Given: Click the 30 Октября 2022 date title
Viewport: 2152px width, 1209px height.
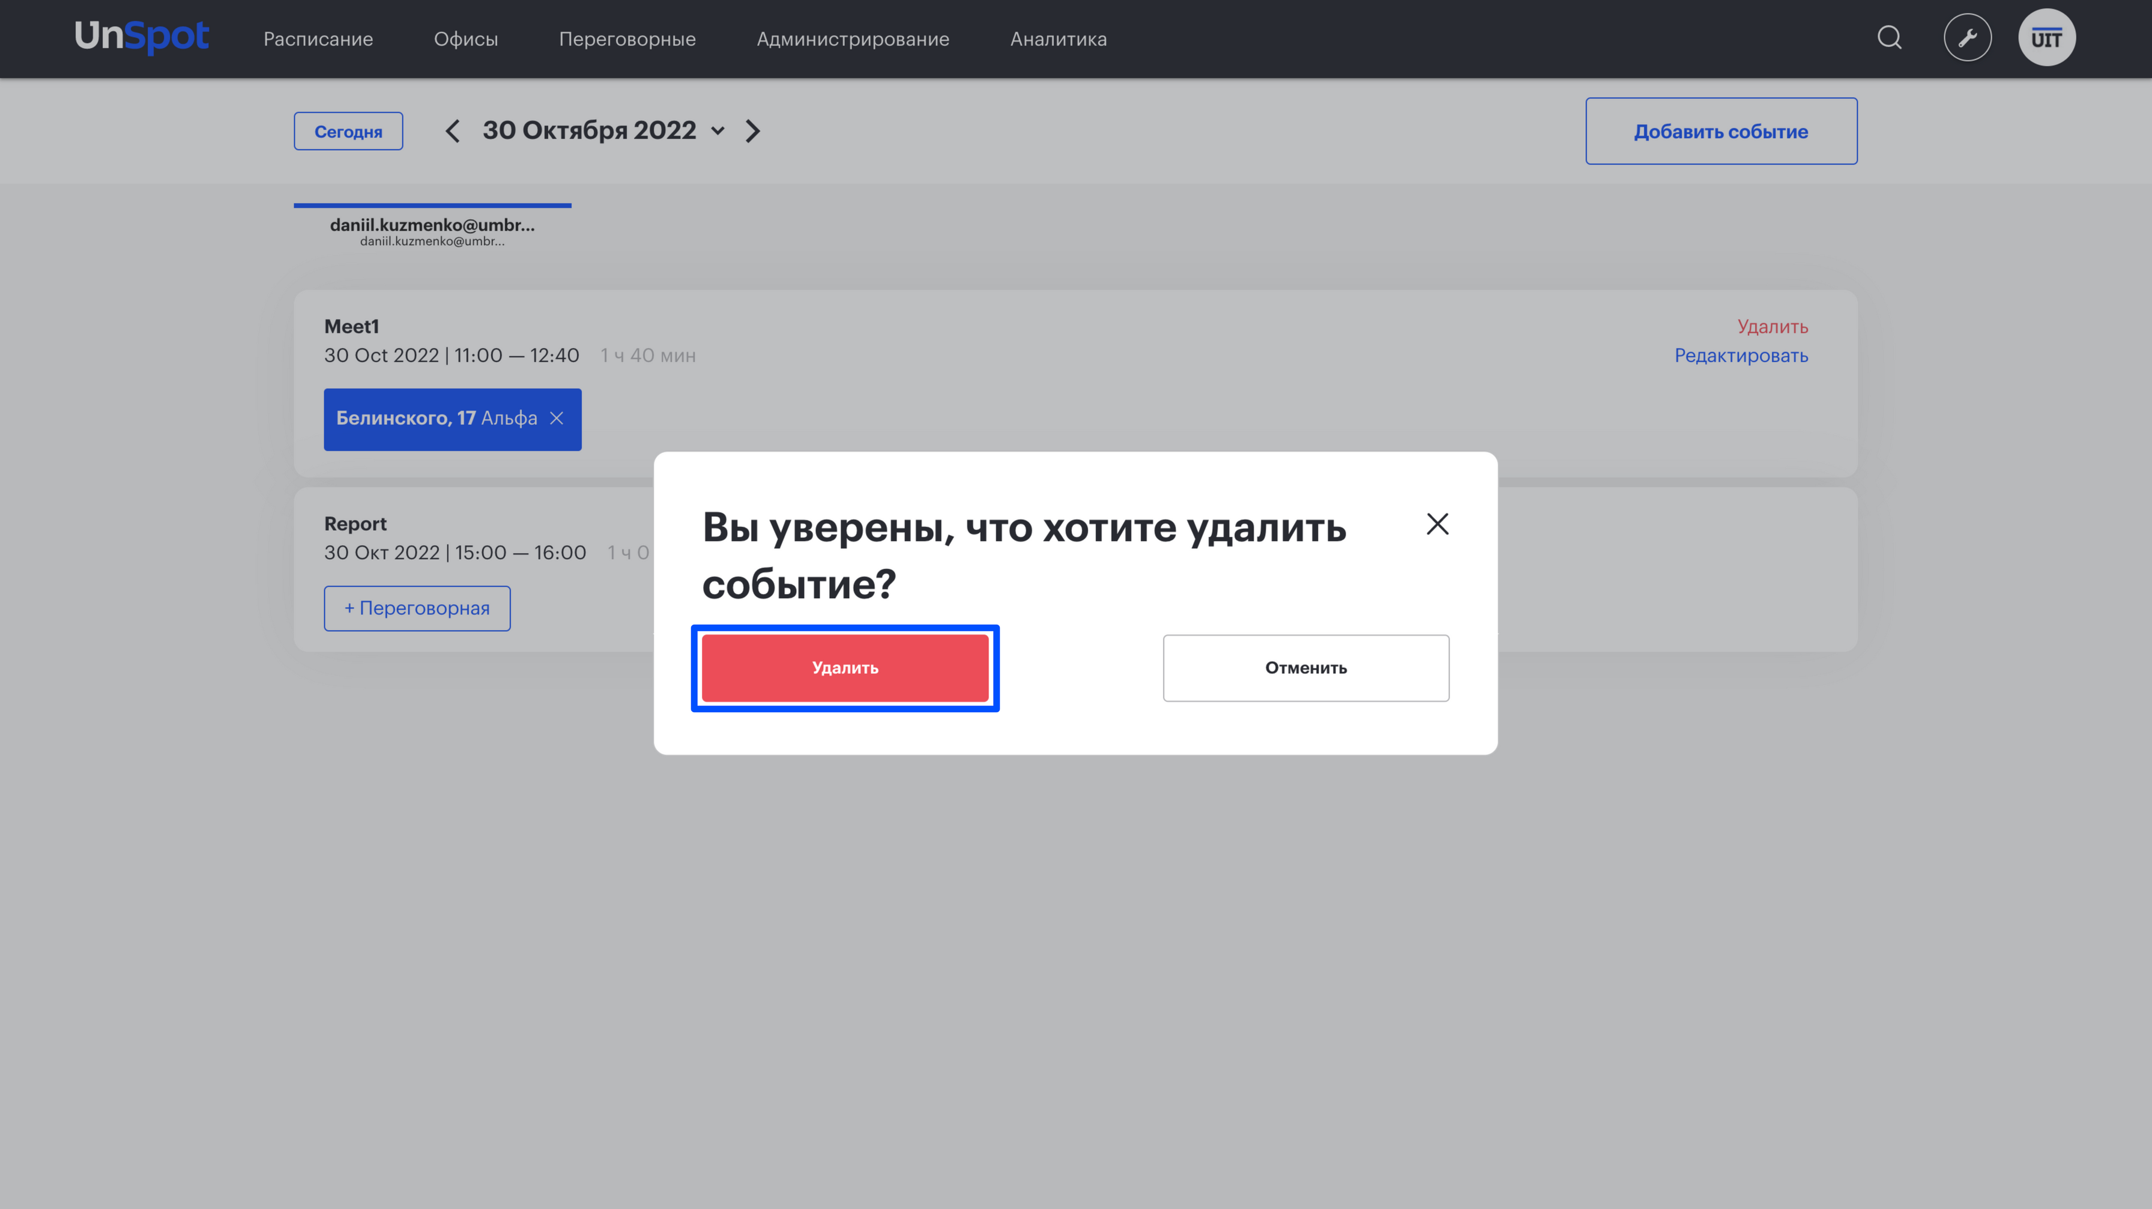Looking at the screenshot, I should (589, 130).
